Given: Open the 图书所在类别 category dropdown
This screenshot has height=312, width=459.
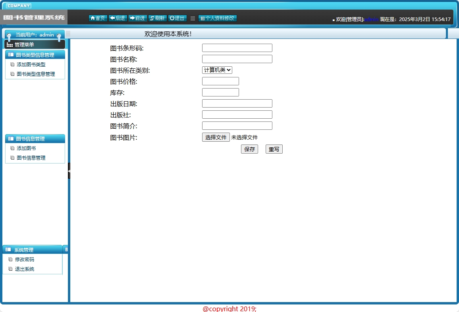Looking at the screenshot, I should (x=217, y=69).
